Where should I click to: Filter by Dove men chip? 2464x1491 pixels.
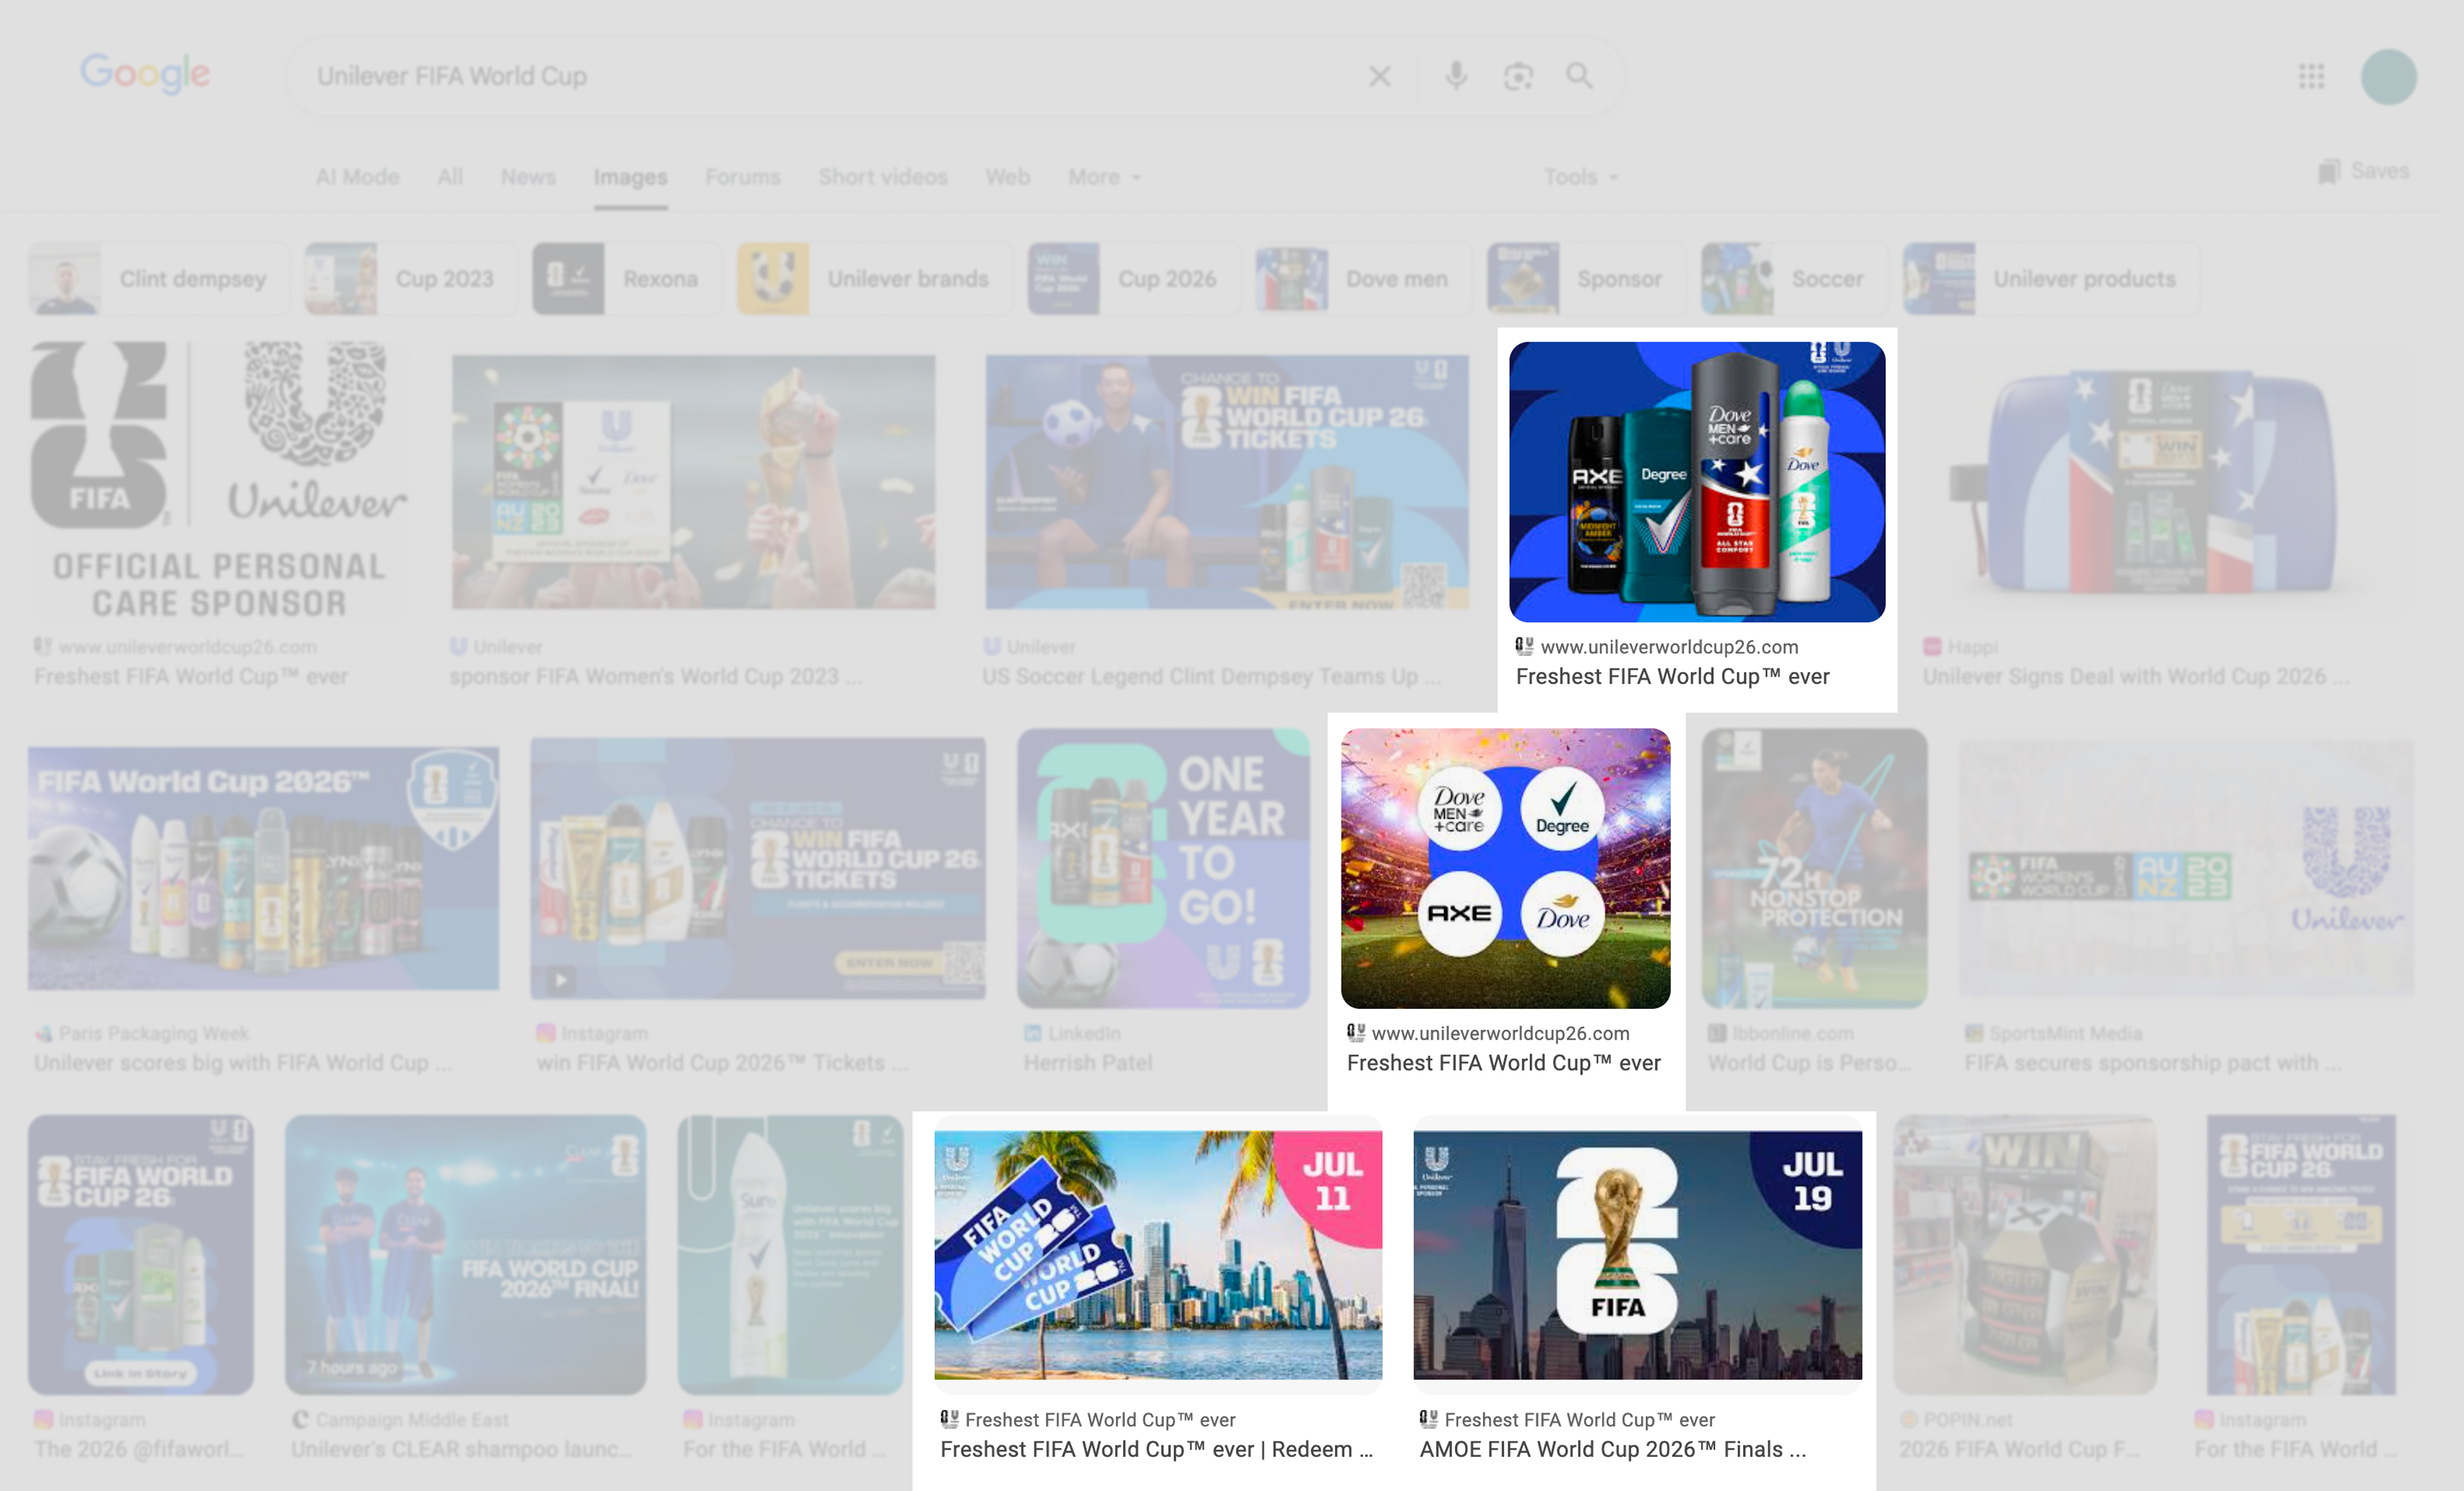pos(1363,279)
